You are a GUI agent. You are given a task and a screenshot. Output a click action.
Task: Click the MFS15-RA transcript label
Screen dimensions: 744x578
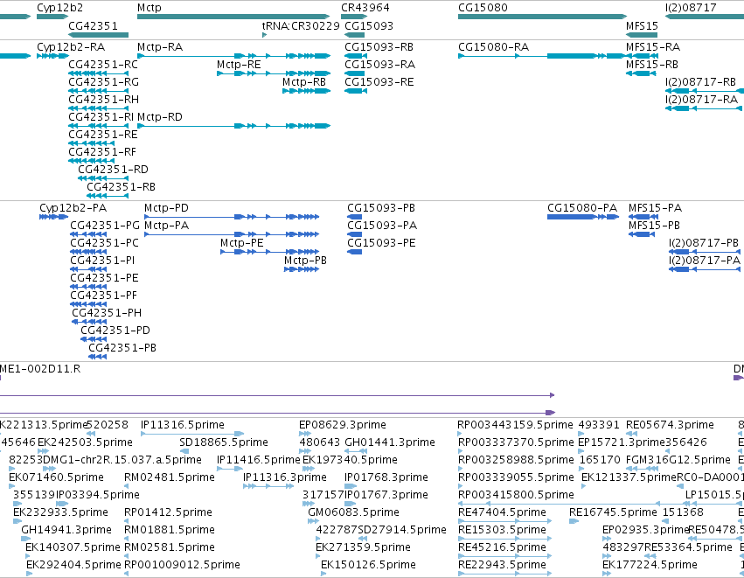pyautogui.click(x=653, y=47)
